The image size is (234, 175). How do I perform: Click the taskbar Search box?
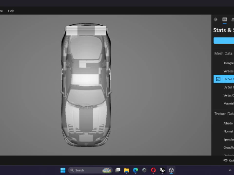[x=90, y=170]
